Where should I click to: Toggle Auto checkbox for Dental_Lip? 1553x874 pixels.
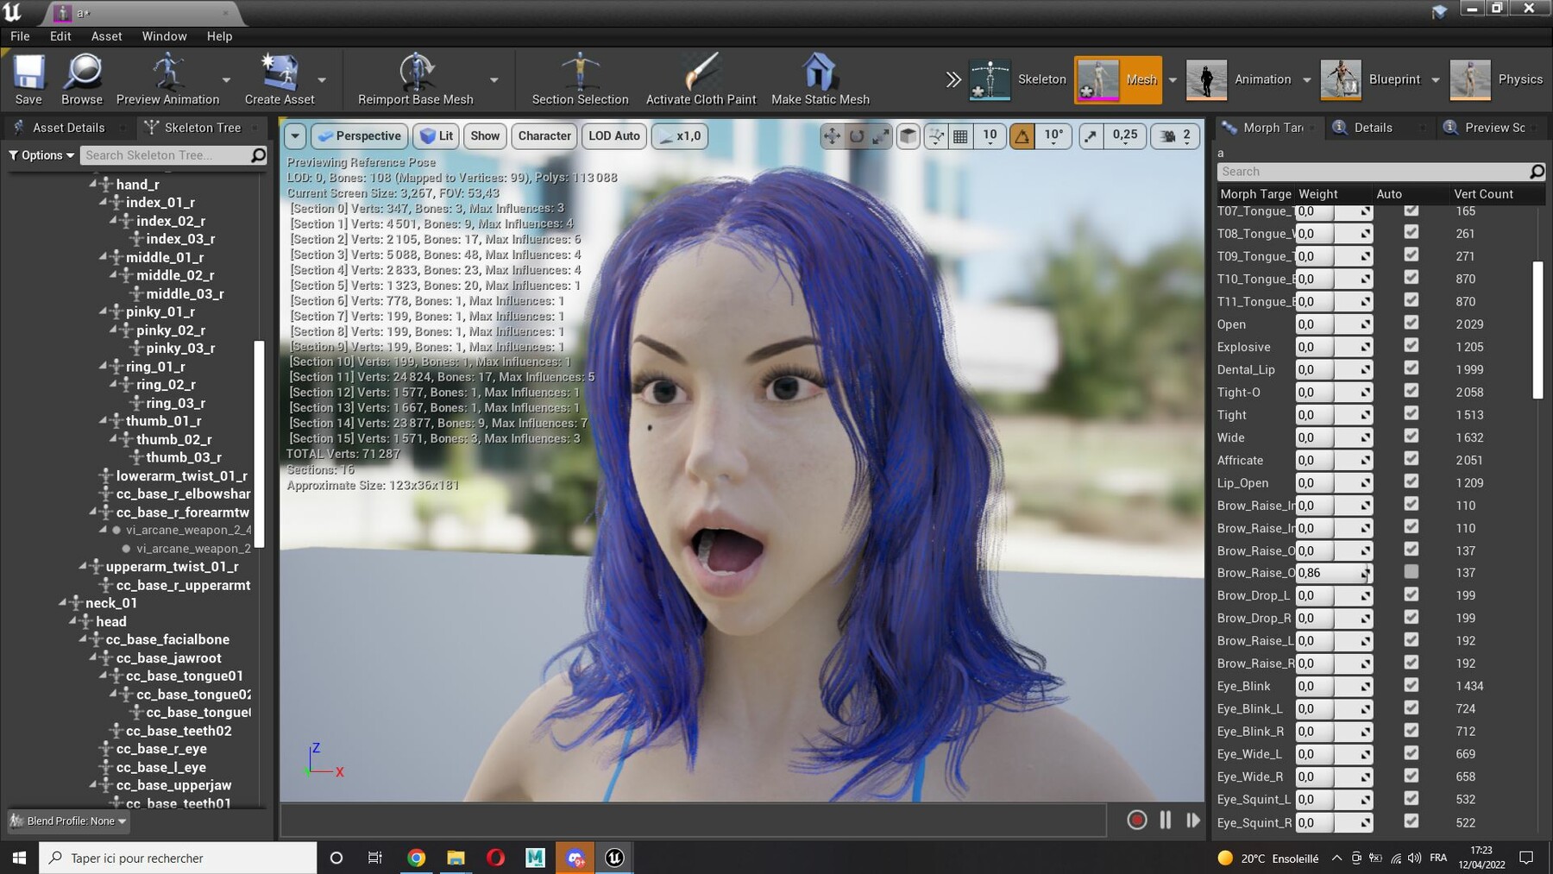tap(1412, 368)
